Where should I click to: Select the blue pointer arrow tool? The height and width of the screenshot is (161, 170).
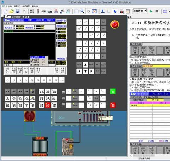115,11
